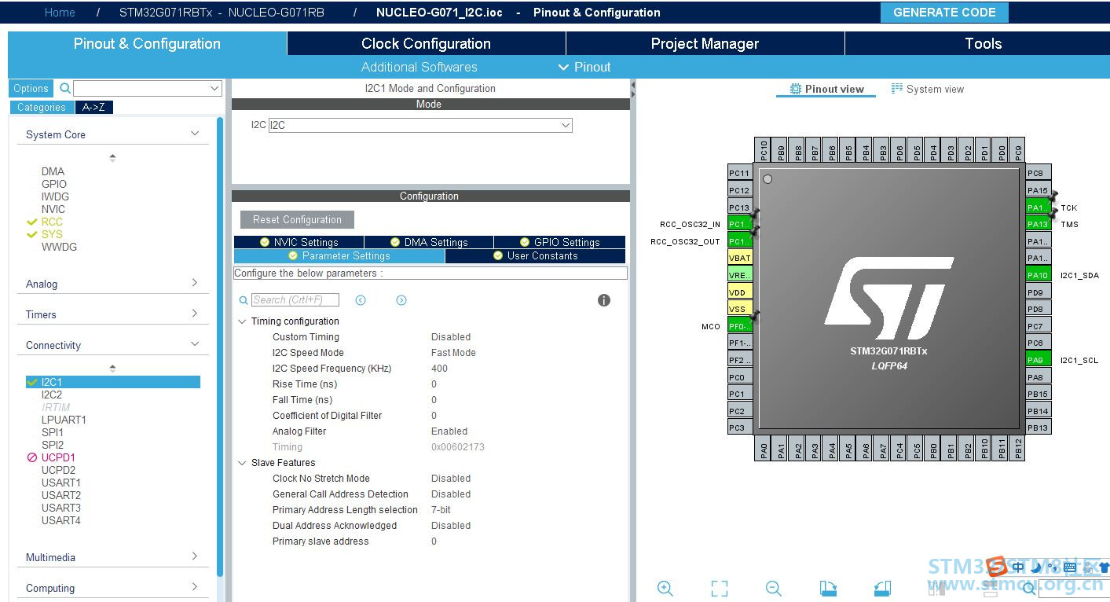Select RCC under System Core
The width and height of the screenshot is (1110, 602).
coord(52,222)
